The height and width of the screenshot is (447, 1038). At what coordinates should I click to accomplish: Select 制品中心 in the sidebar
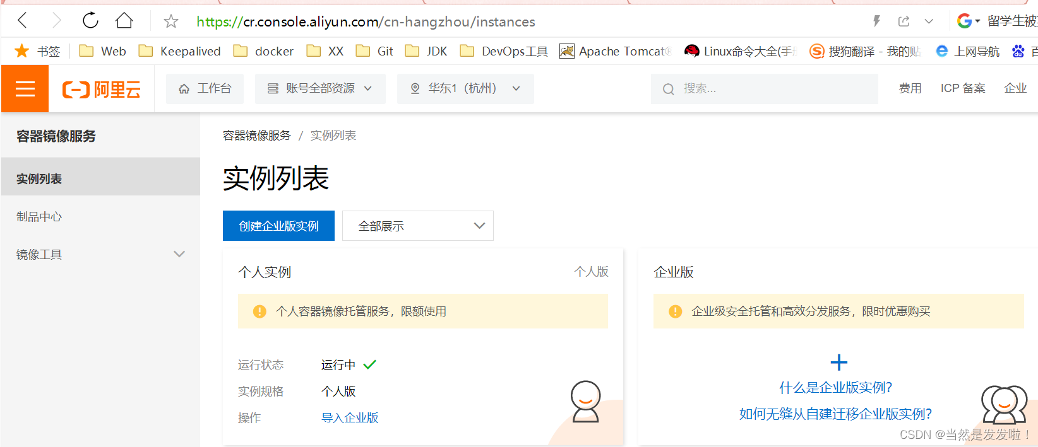tap(100, 217)
